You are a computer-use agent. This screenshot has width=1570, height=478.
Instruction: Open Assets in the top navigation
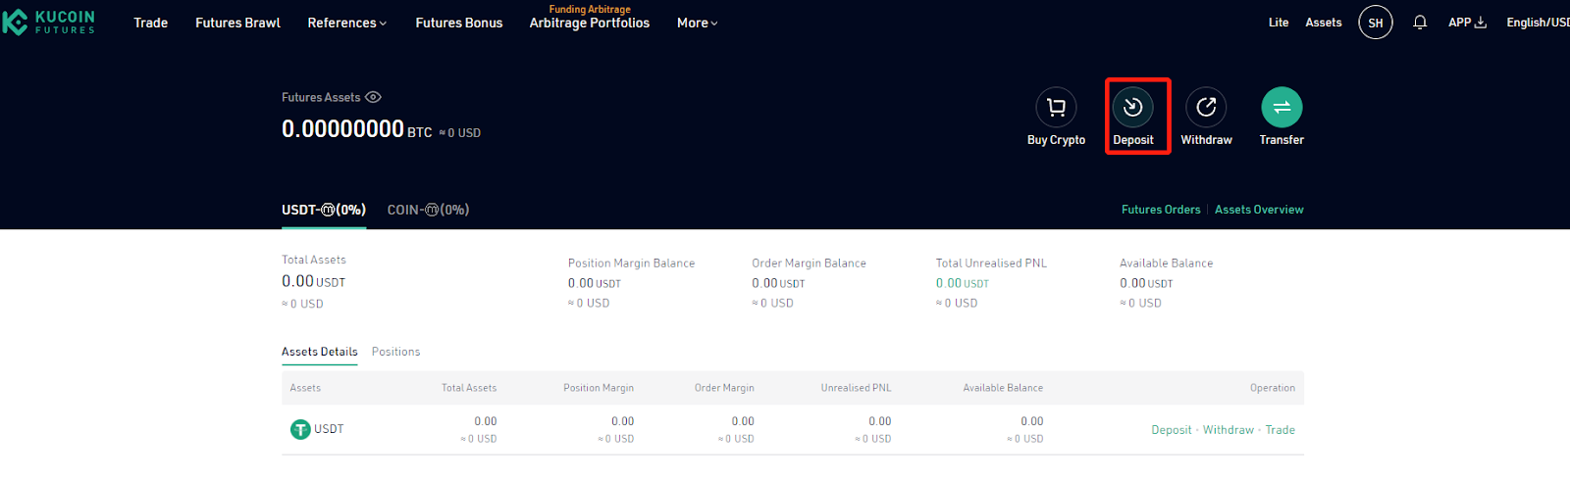(1323, 22)
